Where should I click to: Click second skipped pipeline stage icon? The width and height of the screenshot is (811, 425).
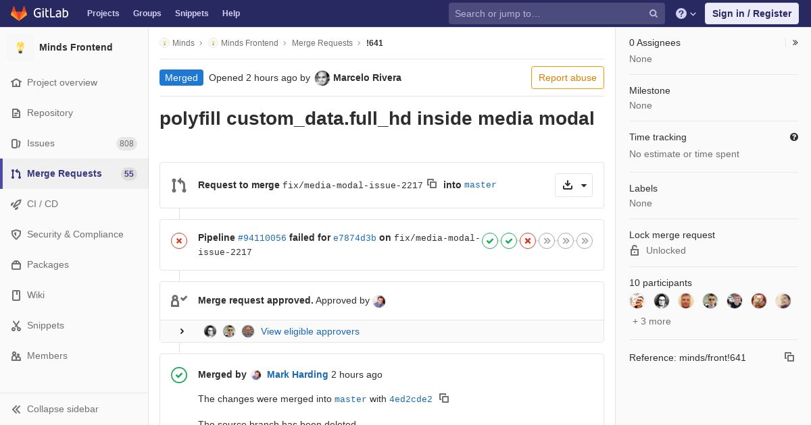[x=566, y=241]
